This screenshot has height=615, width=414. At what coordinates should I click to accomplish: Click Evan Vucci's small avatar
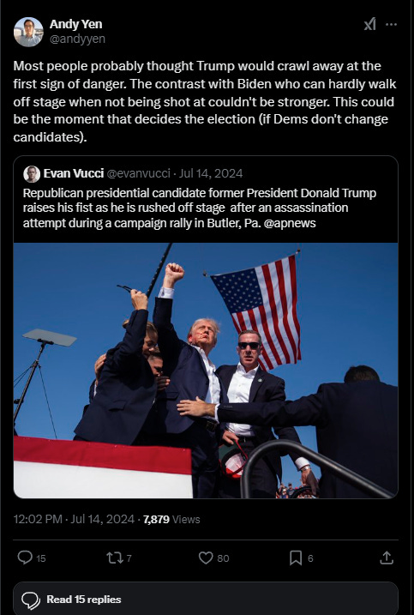[x=32, y=174]
